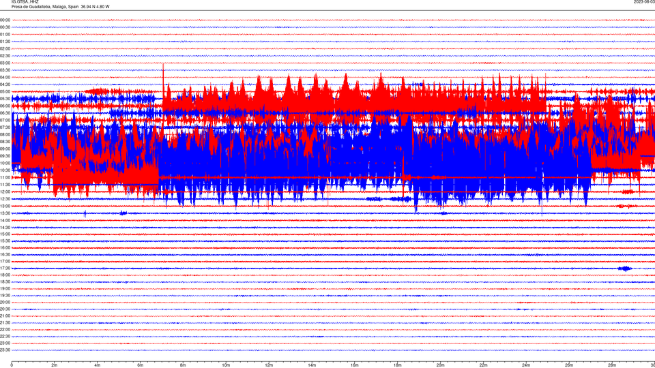Click the 14:30 time row label
Image resolution: width=655 pixels, height=368 pixels.
5,228
